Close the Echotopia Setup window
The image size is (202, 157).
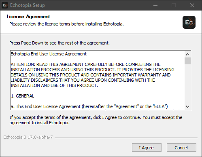pyautogui.click(x=192, y=5)
